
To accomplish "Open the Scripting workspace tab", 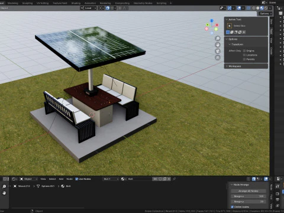I will (162, 3).
